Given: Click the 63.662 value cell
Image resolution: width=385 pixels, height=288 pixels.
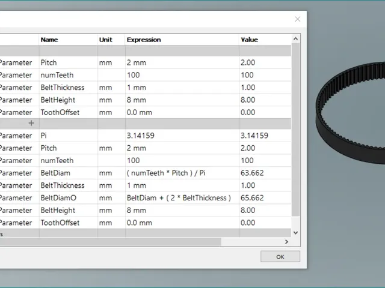Looking at the screenshot, I should click(x=265, y=173).
